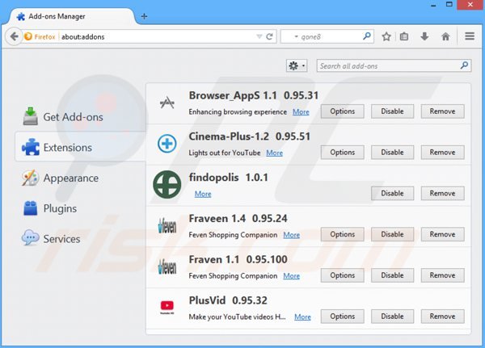485x348 pixels.
Task: Click the Browser_AppS extension icon
Action: [167, 103]
